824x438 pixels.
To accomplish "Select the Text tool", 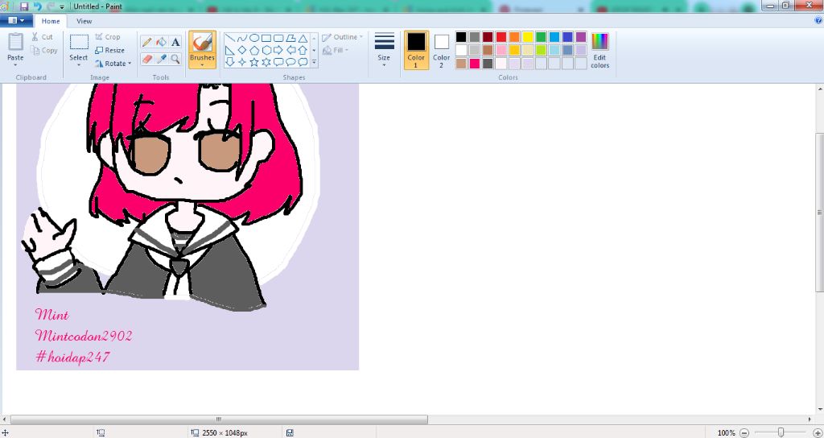I will (175, 42).
